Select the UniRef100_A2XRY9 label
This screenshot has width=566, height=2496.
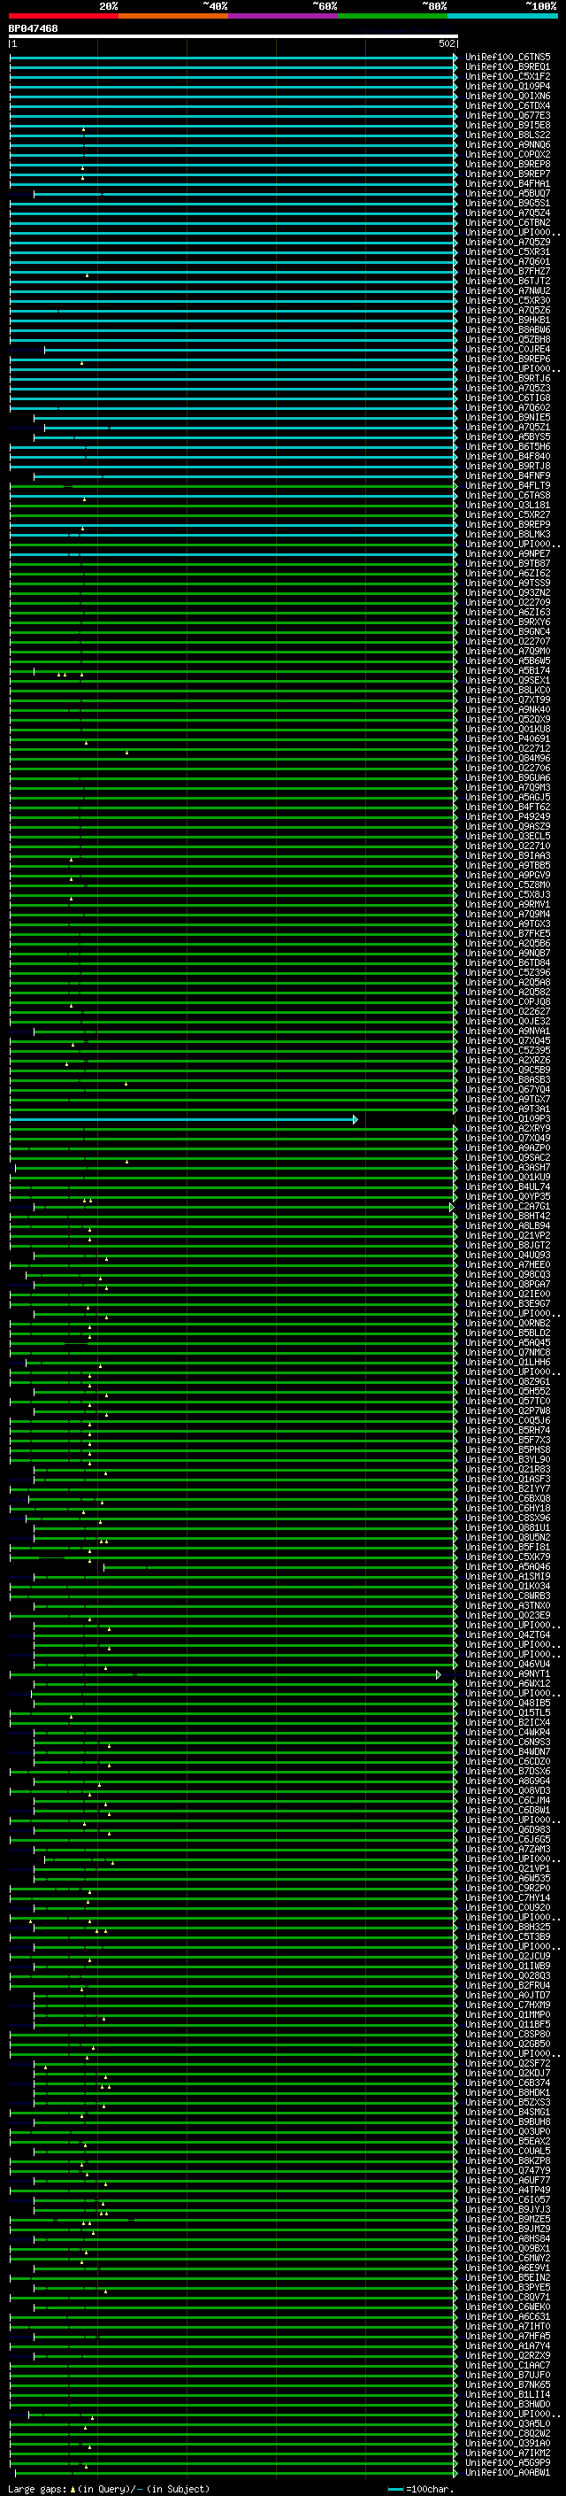click(508, 1129)
